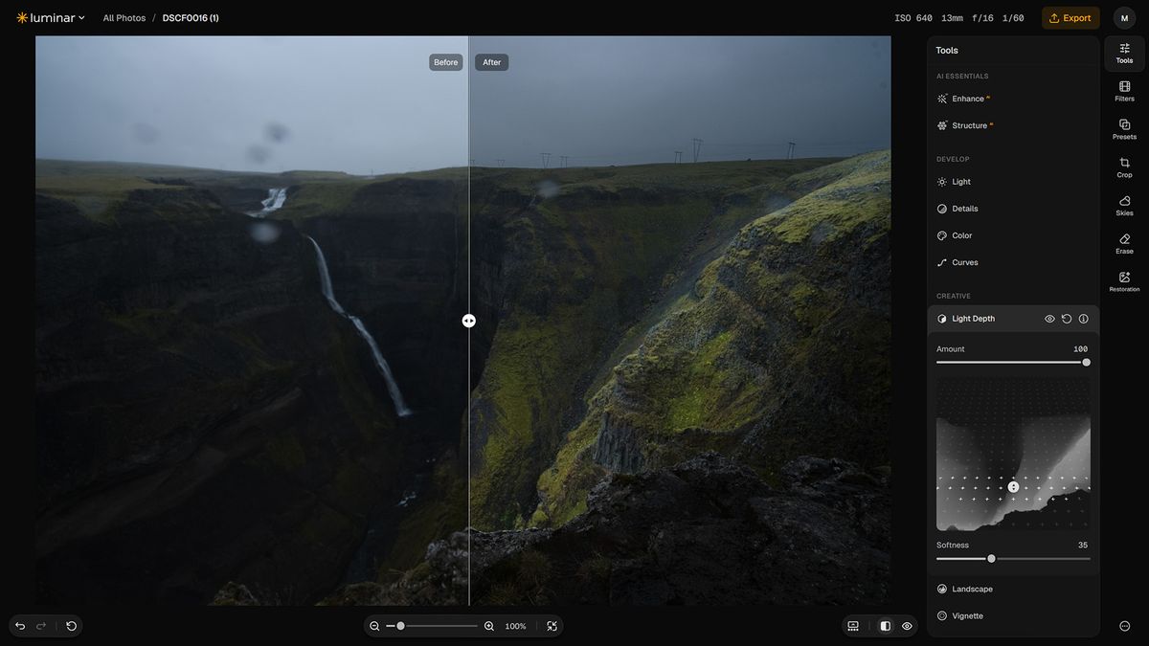Go back to All Photos
Screen dimensions: 1149x646
tap(124, 18)
